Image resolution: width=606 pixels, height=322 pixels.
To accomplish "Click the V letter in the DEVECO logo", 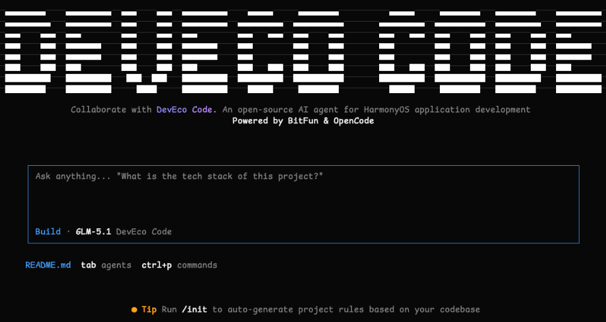I will point(146,52).
